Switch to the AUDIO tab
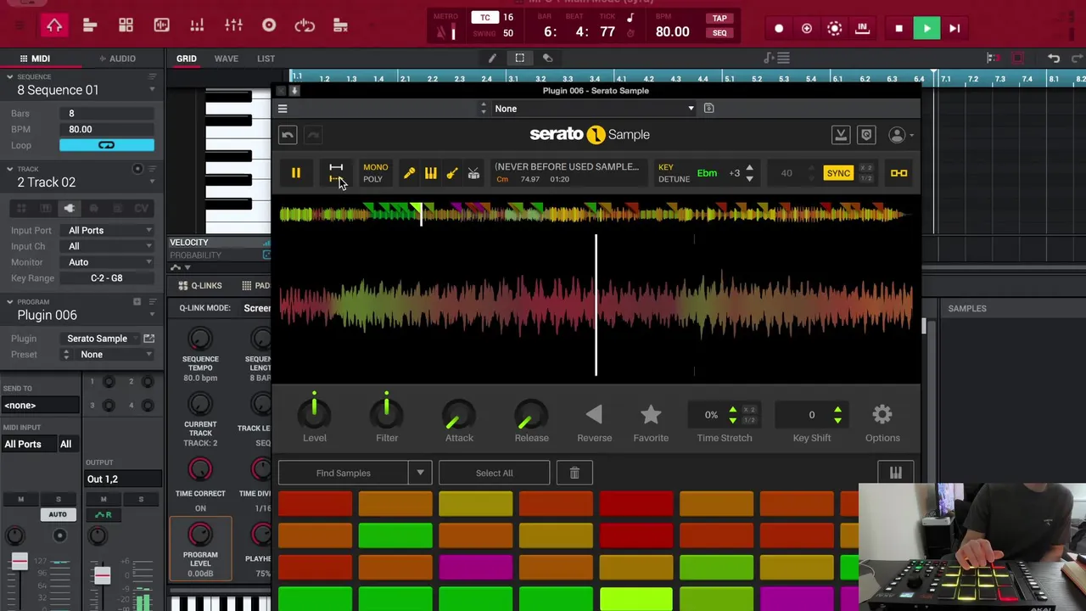 tap(117, 59)
